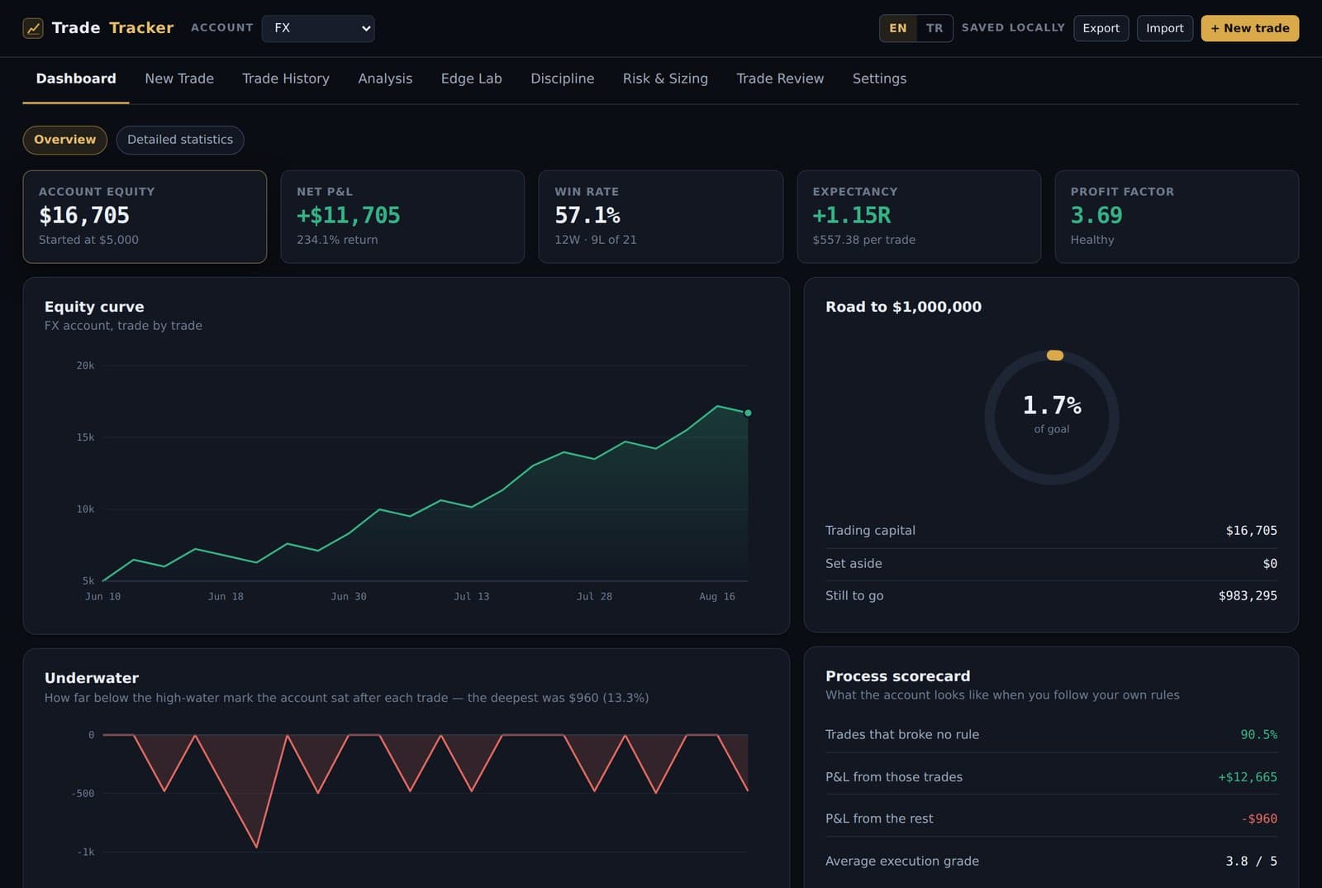
Task: Click the '12W · 9L of 21' subtext
Action: (595, 240)
